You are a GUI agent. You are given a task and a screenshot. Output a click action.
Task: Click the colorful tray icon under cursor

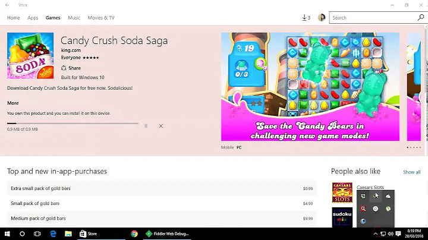[375, 196]
